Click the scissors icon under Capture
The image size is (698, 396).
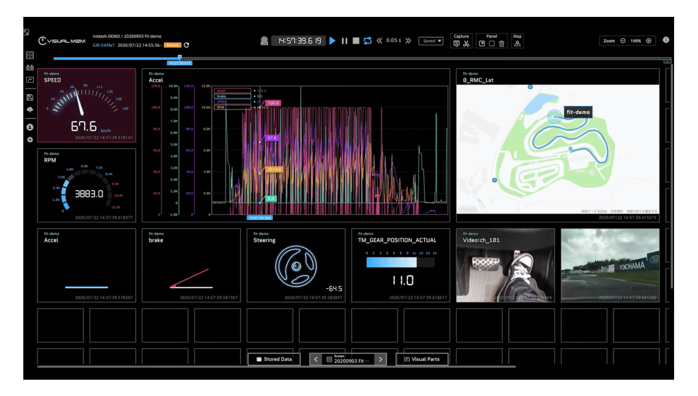click(x=466, y=44)
